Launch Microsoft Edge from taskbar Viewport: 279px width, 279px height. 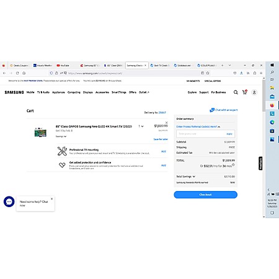(272, 122)
